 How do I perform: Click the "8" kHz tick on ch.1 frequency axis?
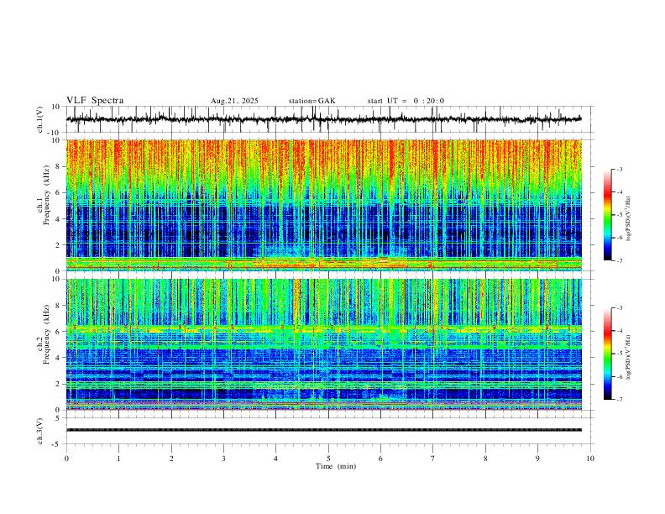(59, 166)
